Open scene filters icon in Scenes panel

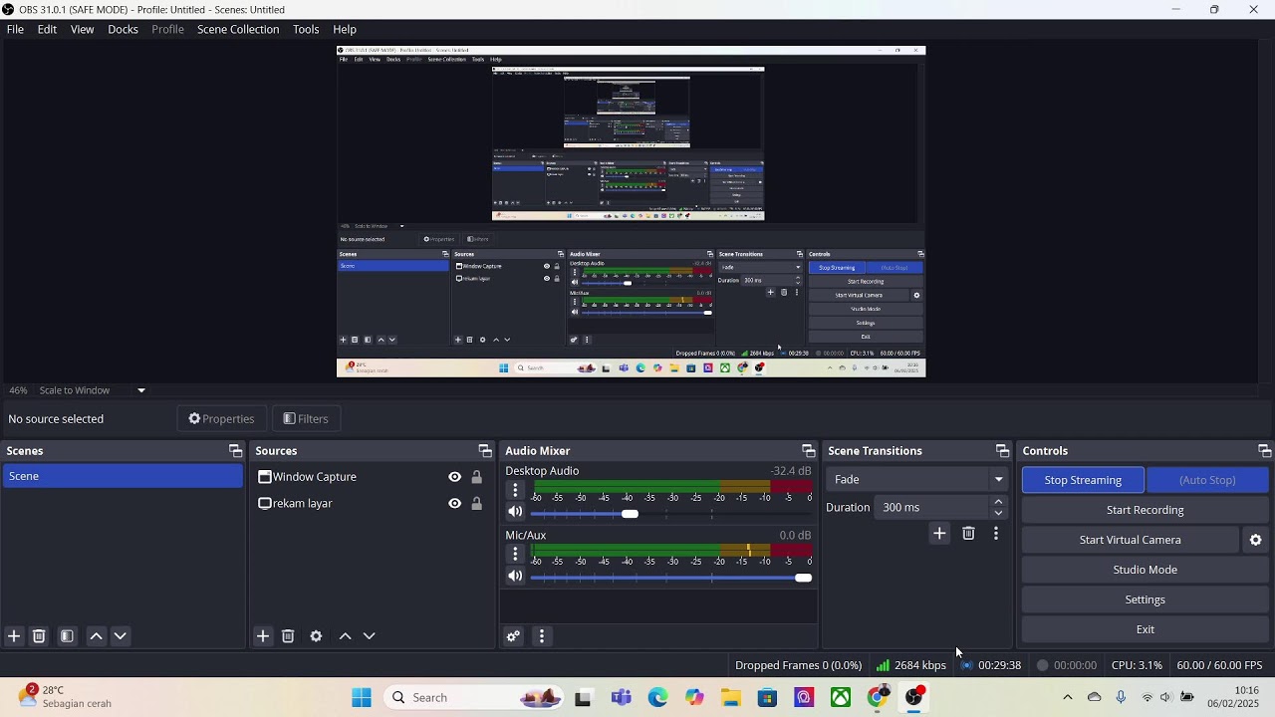pyautogui.click(x=67, y=636)
